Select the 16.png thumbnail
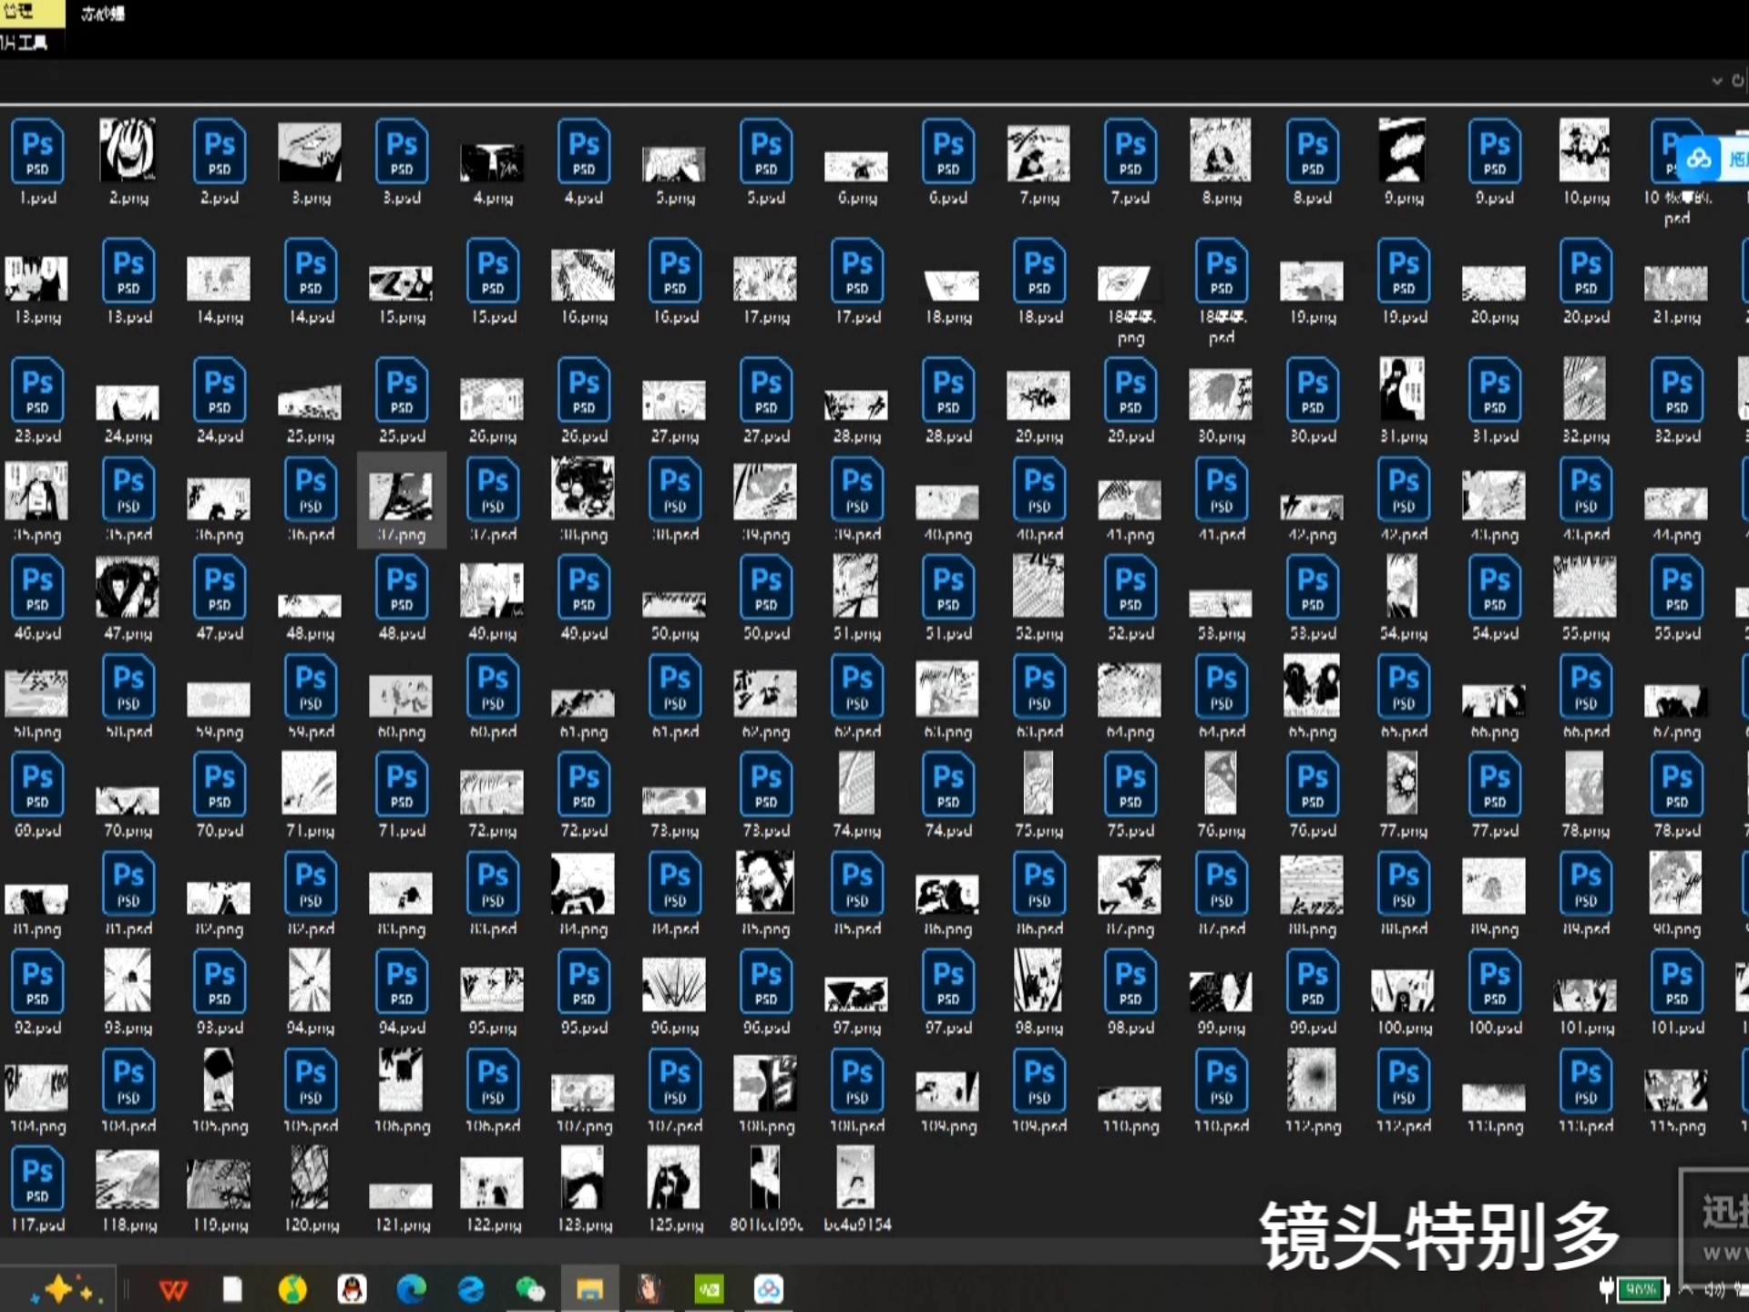The image size is (1749, 1312). [583, 275]
